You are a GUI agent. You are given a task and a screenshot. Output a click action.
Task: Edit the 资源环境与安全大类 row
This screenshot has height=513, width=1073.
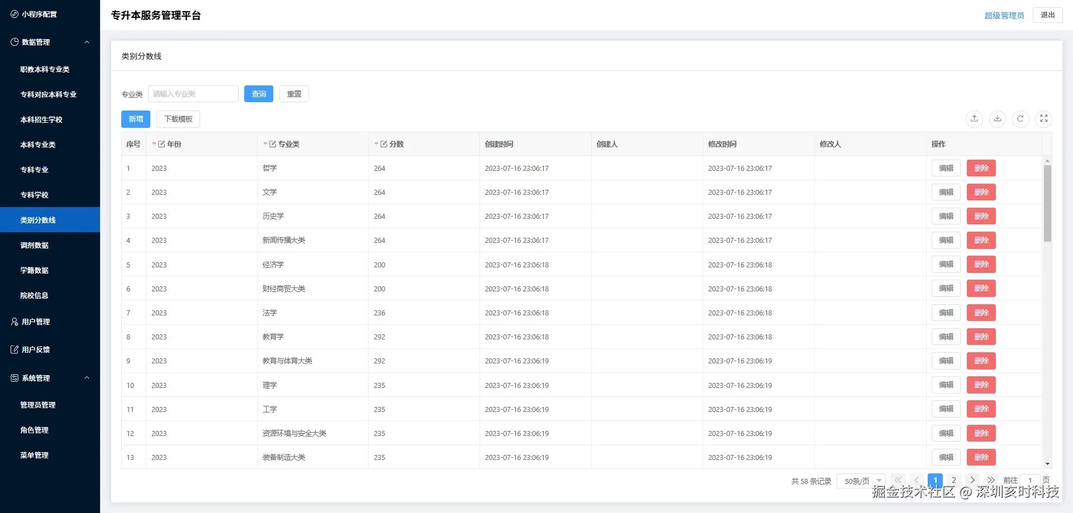[x=946, y=433]
